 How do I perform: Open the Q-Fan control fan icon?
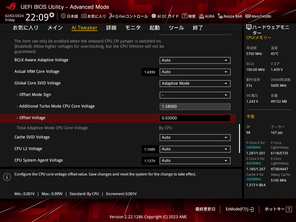point(112,16)
